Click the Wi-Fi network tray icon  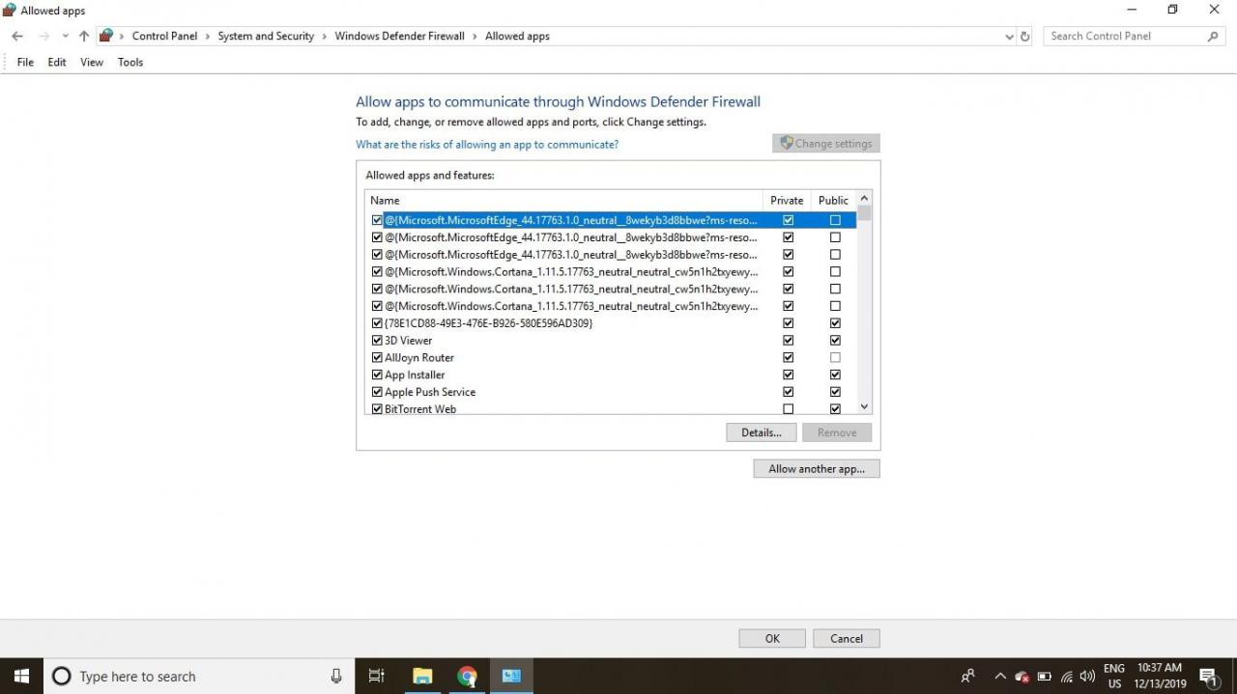pos(1067,677)
